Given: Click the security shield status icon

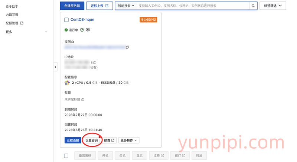Looking at the screenshot, I should pyautogui.click(x=82, y=30).
